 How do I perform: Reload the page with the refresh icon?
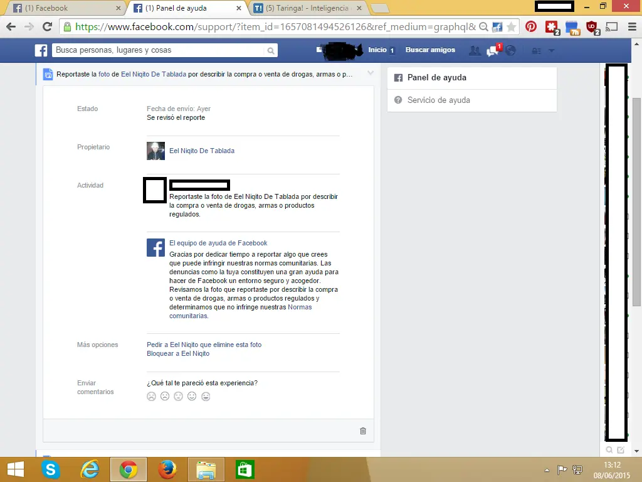(x=48, y=26)
